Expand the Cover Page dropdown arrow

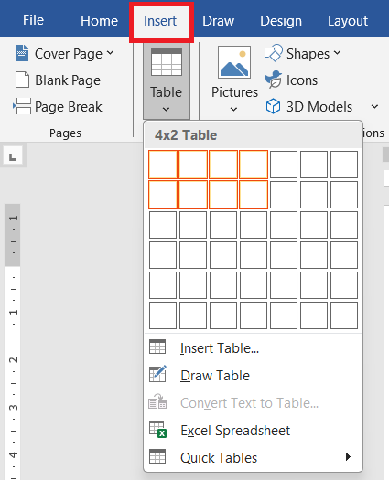click(x=111, y=53)
